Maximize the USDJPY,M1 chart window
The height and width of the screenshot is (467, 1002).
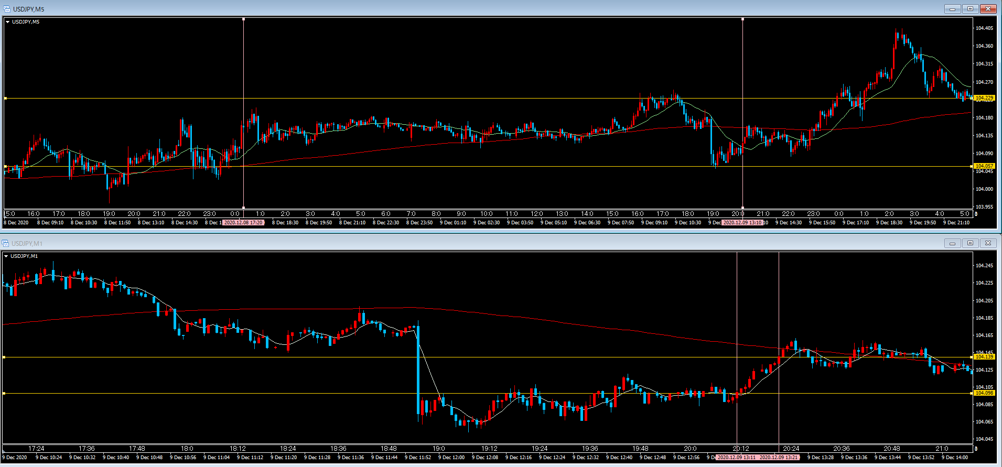point(970,243)
